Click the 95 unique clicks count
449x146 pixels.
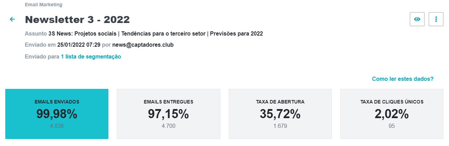[x=392, y=126]
